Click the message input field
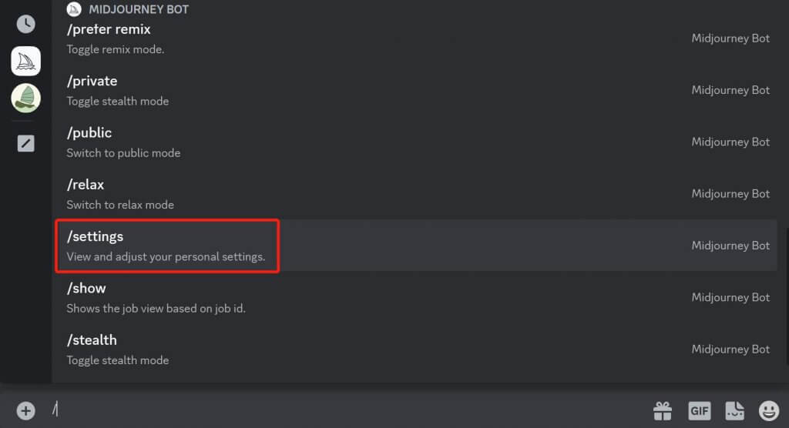The image size is (789, 428). [347, 410]
